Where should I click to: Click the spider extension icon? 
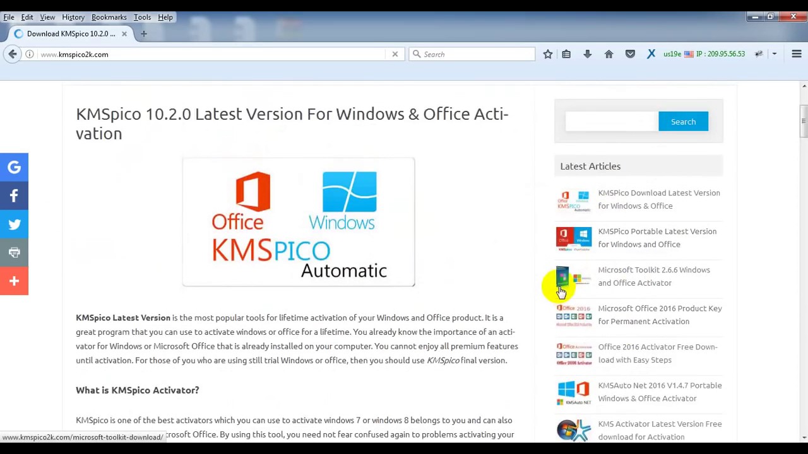coord(759,54)
